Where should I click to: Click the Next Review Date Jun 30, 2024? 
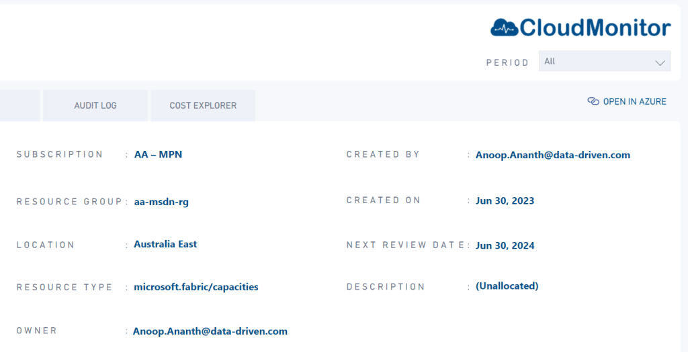(505, 245)
